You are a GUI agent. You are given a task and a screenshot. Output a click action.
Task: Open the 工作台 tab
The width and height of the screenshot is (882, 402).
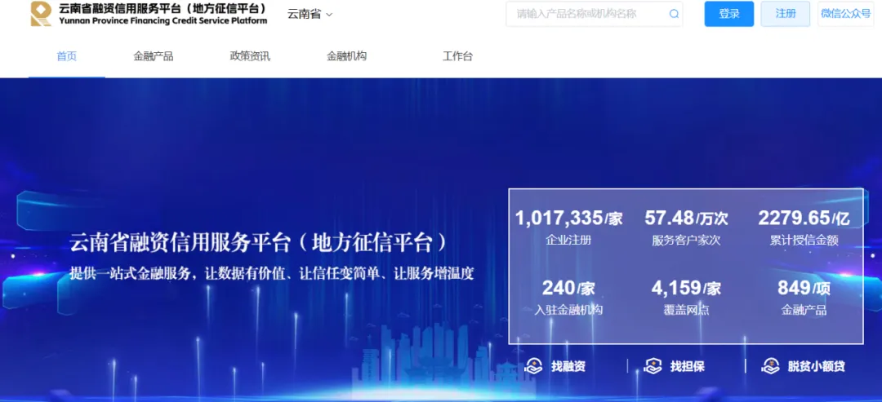457,56
